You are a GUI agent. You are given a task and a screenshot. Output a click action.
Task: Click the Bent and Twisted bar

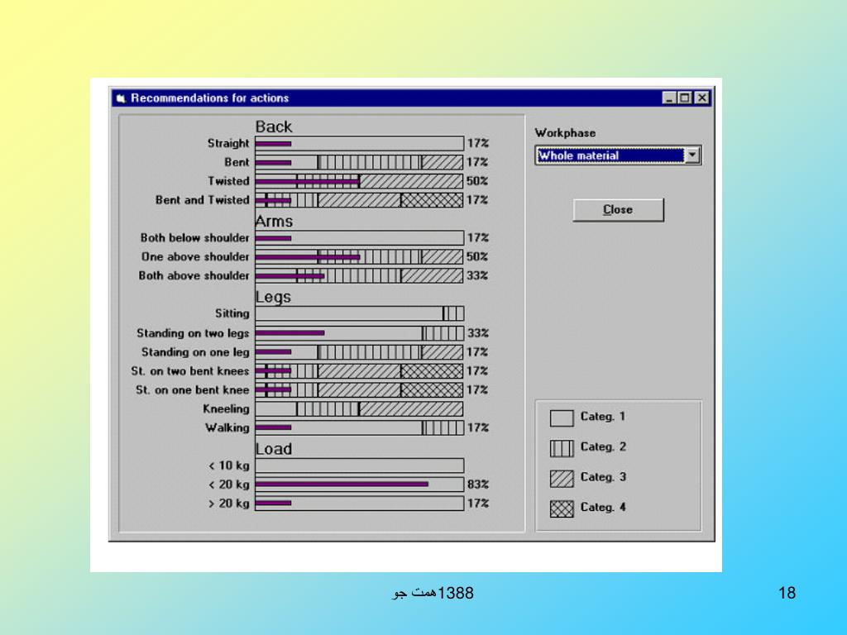pos(359,200)
